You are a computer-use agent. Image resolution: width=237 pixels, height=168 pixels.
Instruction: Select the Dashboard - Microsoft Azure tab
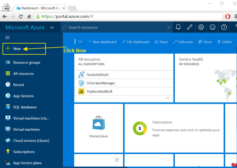40,8
